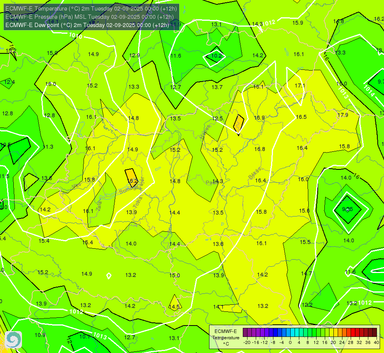Click the 11.9 temperature value

(176, 24)
